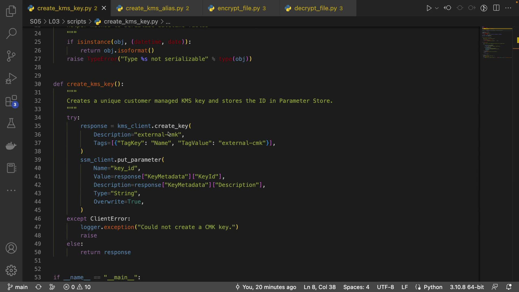Switch to the encrypt_file.py tab
Image resolution: width=519 pixels, height=292 pixels.
(x=238, y=8)
